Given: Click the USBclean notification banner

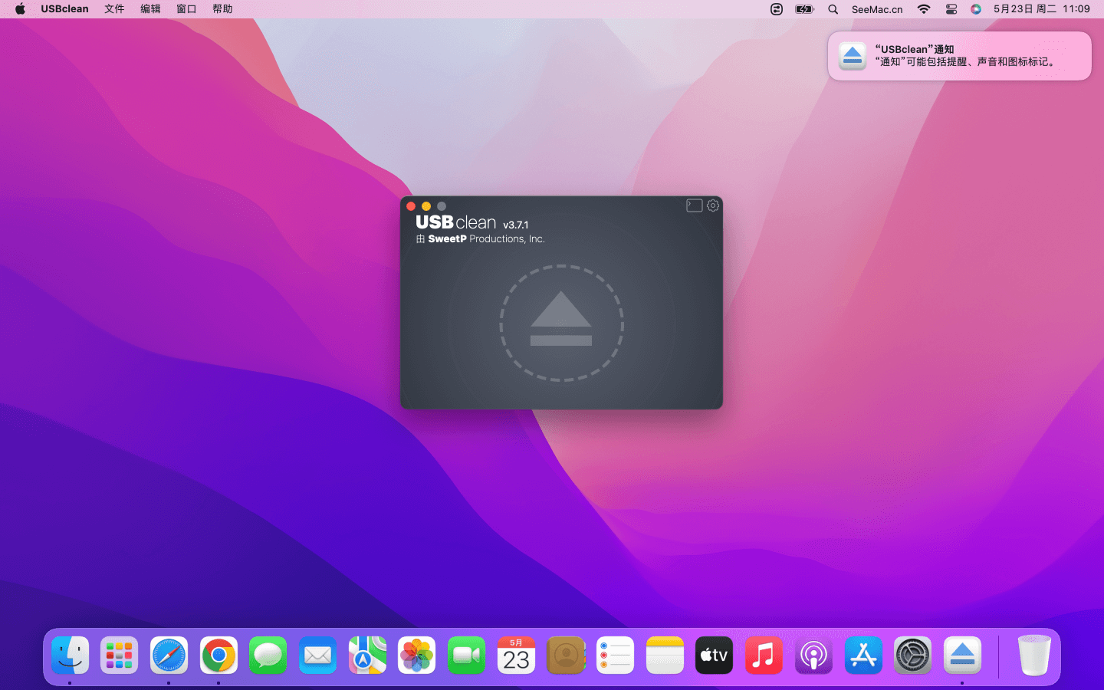Looking at the screenshot, I should pyautogui.click(x=959, y=56).
